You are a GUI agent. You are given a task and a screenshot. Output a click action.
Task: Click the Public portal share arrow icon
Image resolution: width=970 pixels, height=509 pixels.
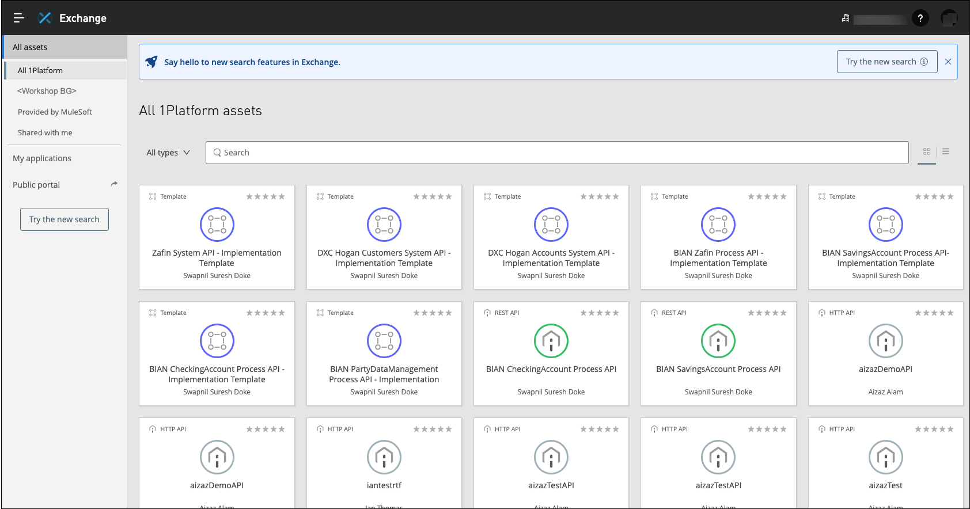pyautogui.click(x=114, y=184)
